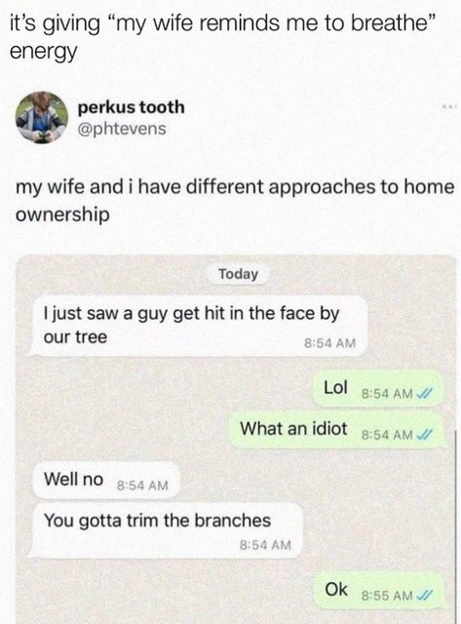Open the perkus tooth profile picture
461x624 pixels.
[41, 117]
